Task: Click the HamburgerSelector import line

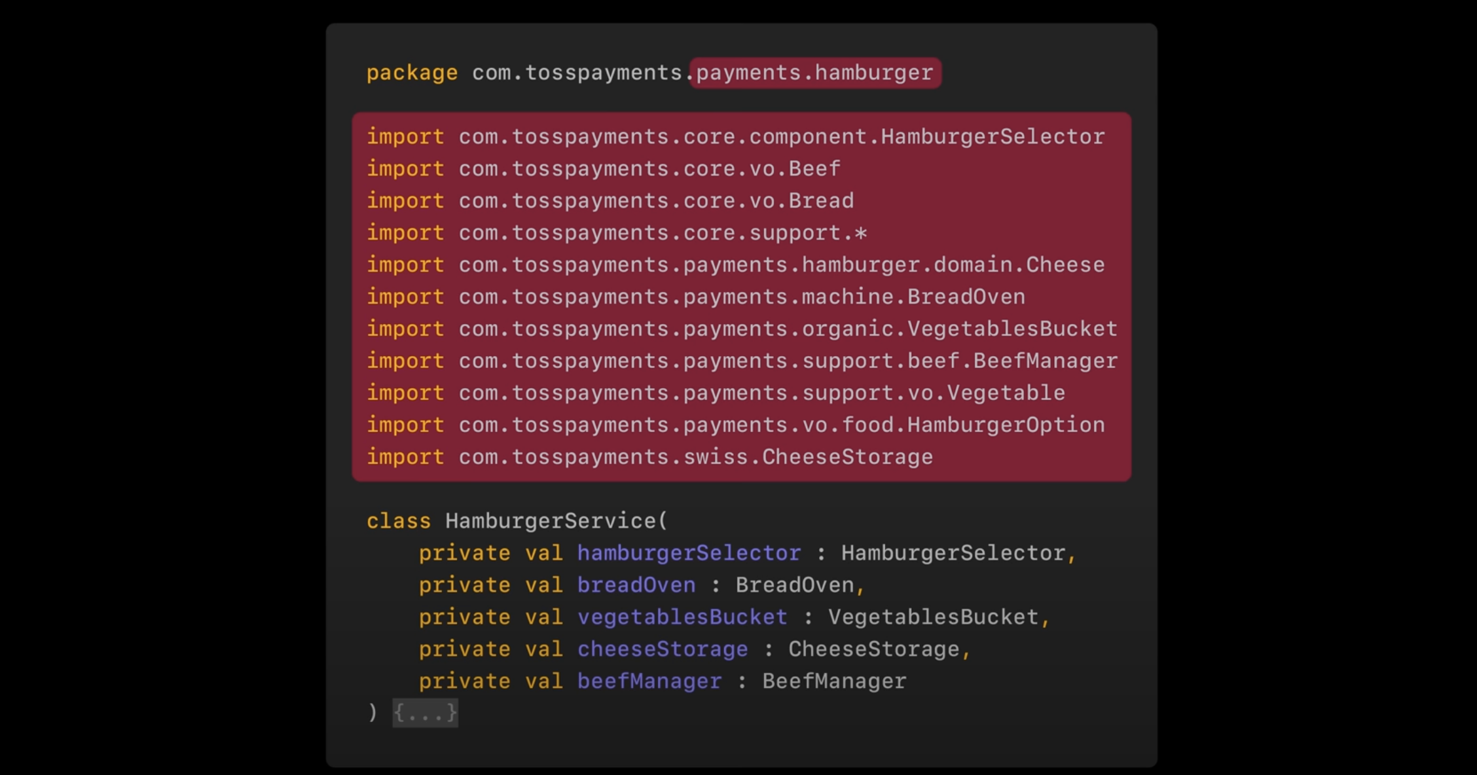Action: pos(781,137)
